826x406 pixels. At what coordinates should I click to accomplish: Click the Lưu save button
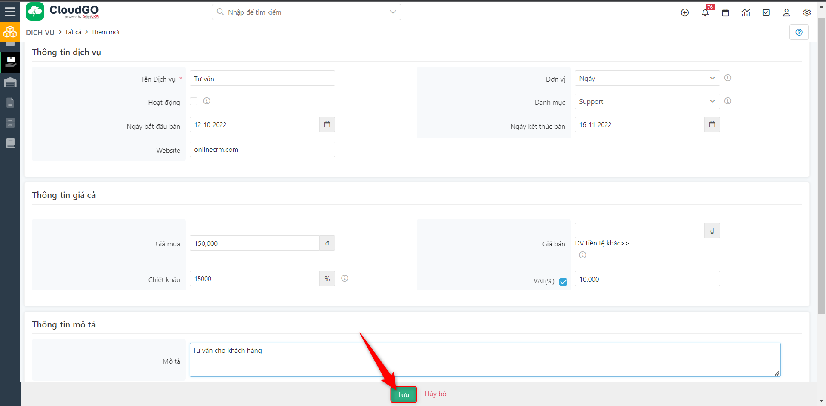coord(404,394)
